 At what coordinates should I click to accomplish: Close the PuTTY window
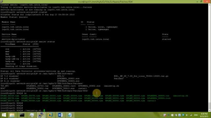tap(207, 2)
